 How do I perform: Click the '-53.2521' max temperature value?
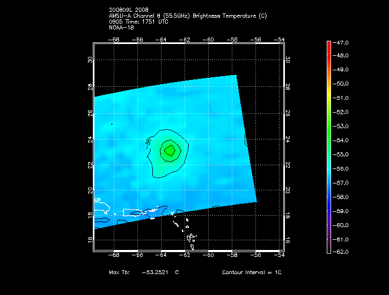(x=155, y=272)
